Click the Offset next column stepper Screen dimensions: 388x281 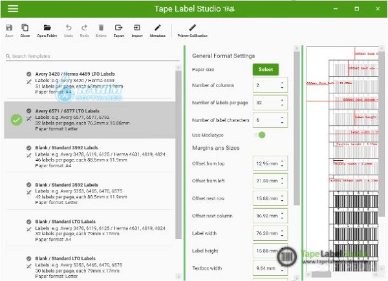click(282, 216)
